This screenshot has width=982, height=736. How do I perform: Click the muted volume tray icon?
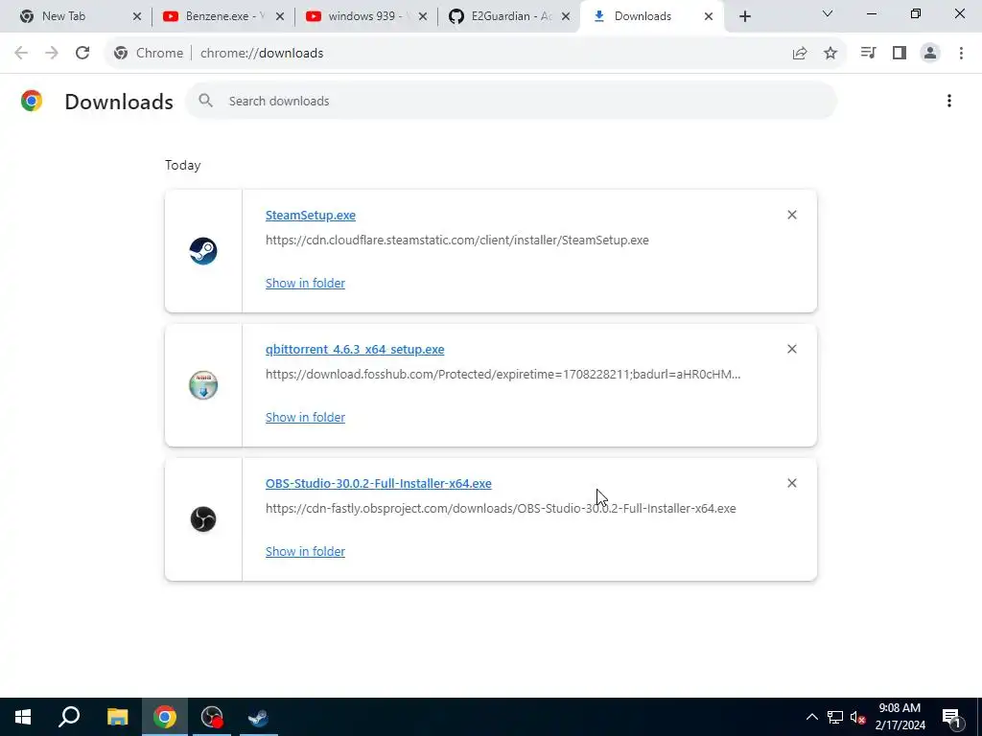click(857, 717)
